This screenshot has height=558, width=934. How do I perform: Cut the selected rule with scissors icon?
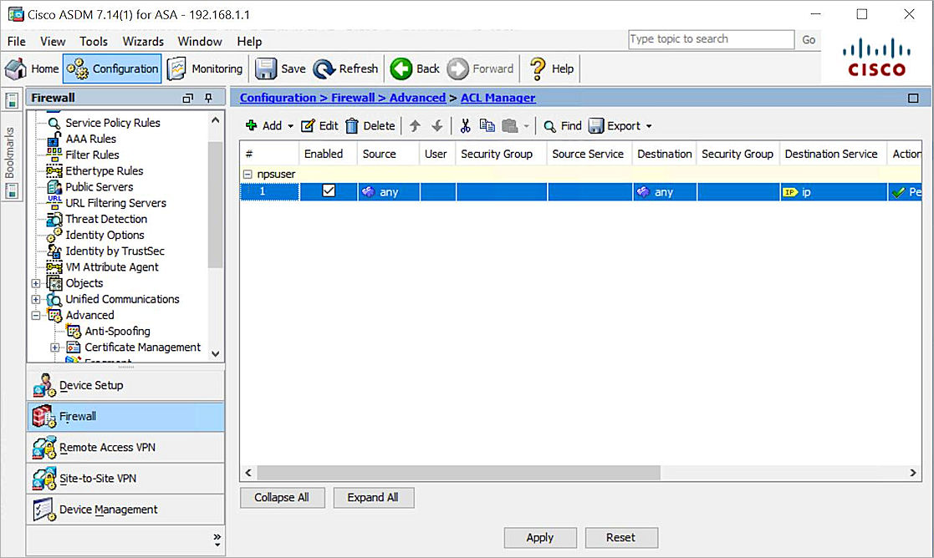(x=465, y=125)
